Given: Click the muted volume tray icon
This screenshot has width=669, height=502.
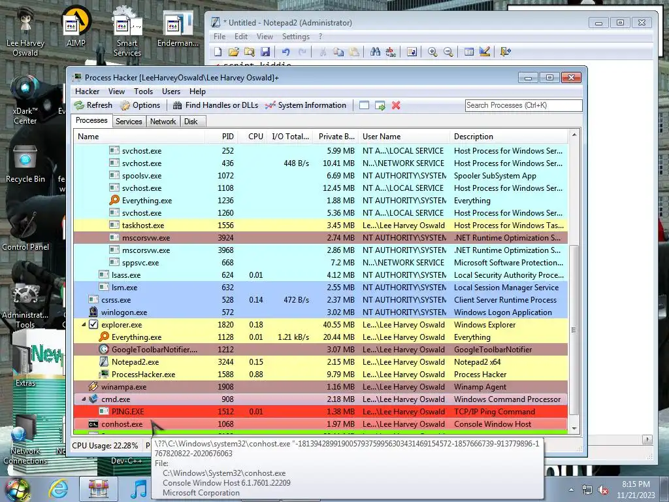Looking at the screenshot, I should (x=603, y=490).
